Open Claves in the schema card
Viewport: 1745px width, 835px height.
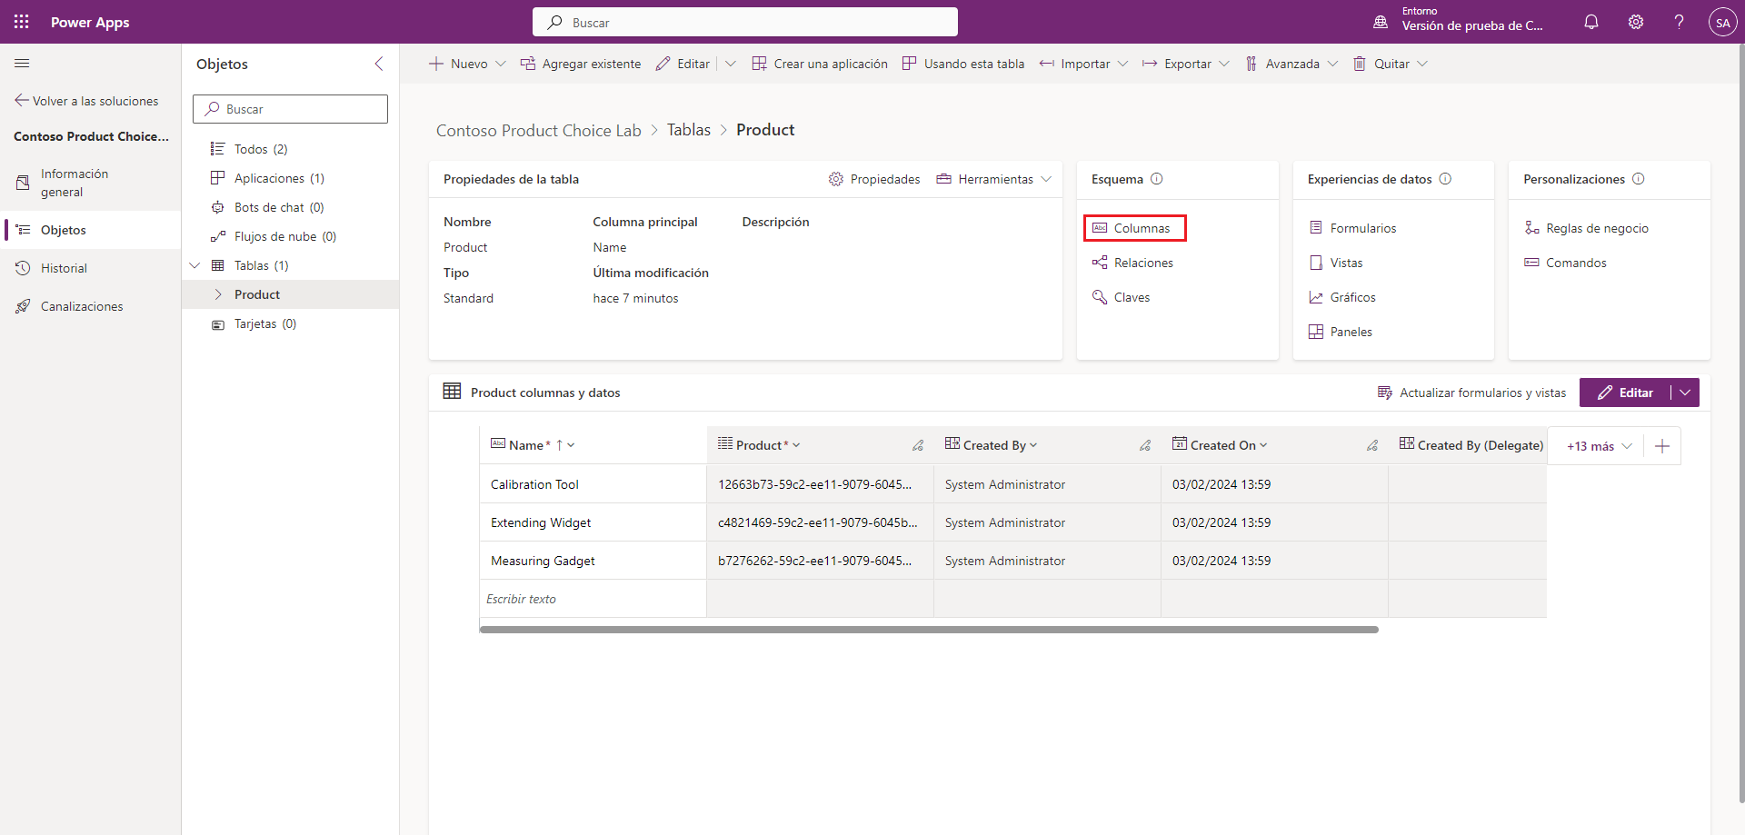point(1121,297)
